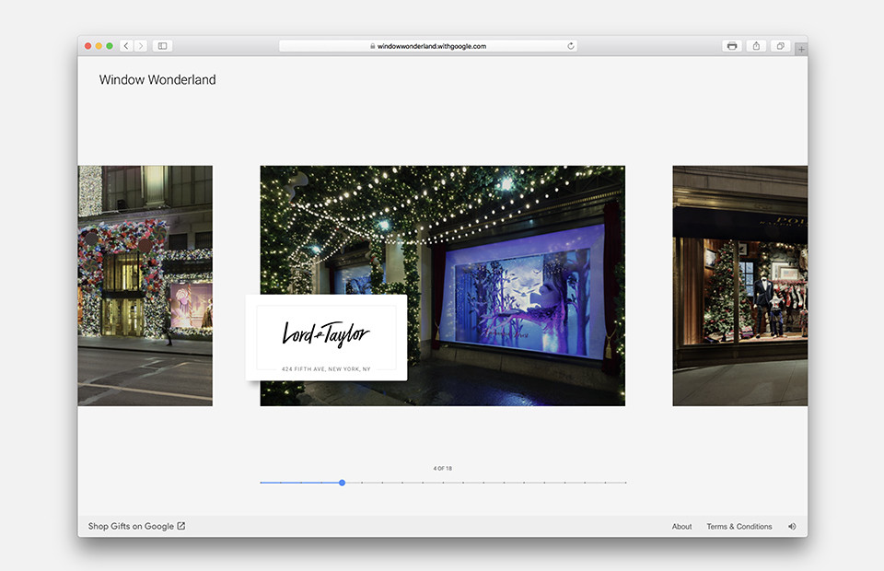Go forward with the browser forward arrow

[x=141, y=46]
